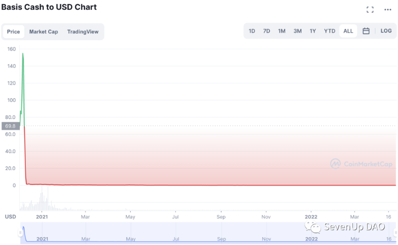Click the CoinMarketCap watermark logo
Image resolution: width=398 pixels, height=245 pixels.
[x=361, y=164]
